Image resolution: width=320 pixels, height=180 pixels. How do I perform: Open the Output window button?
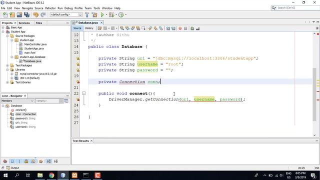(x=12, y=168)
